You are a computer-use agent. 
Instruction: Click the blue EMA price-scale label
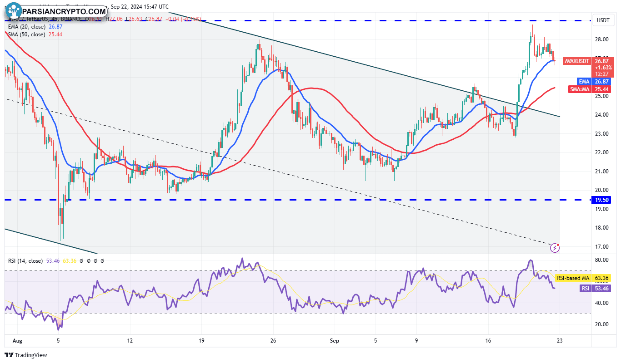584,81
